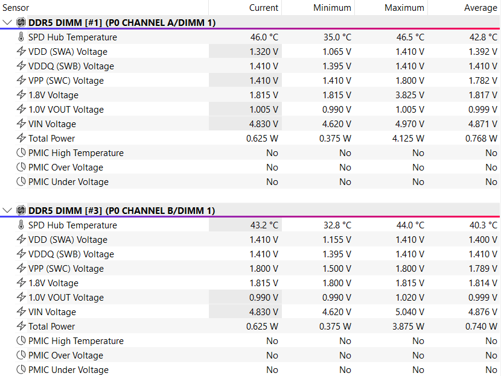This screenshot has width=501, height=376.
Task: Click bolt icon of DIMM #3 VDD (SWA) Voltage
Action: [x=21, y=239]
